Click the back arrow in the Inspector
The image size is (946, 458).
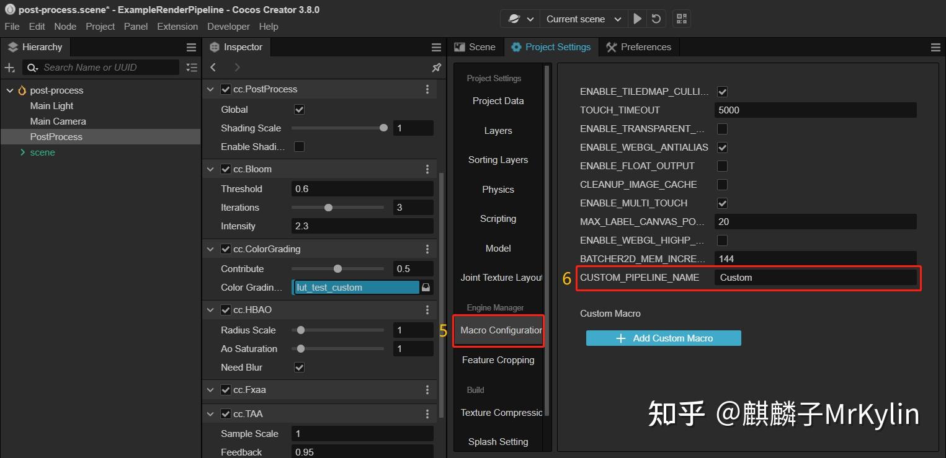[x=213, y=68]
